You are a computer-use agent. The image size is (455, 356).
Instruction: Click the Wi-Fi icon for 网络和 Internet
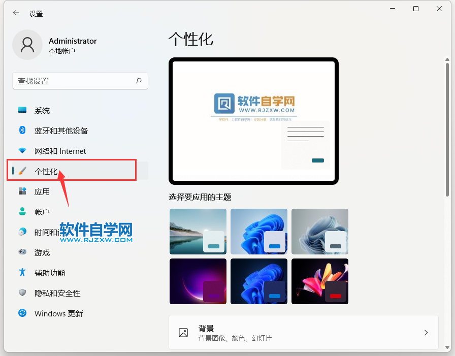tap(22, 151)
